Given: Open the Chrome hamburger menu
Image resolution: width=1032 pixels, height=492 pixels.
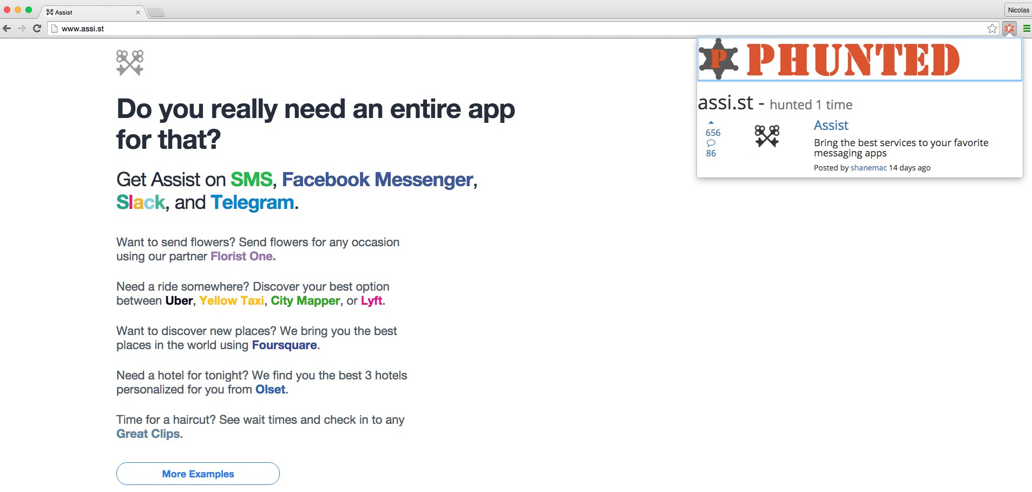Looking at the screenshot, I should pyautogui.click(x=1027, y=28).
